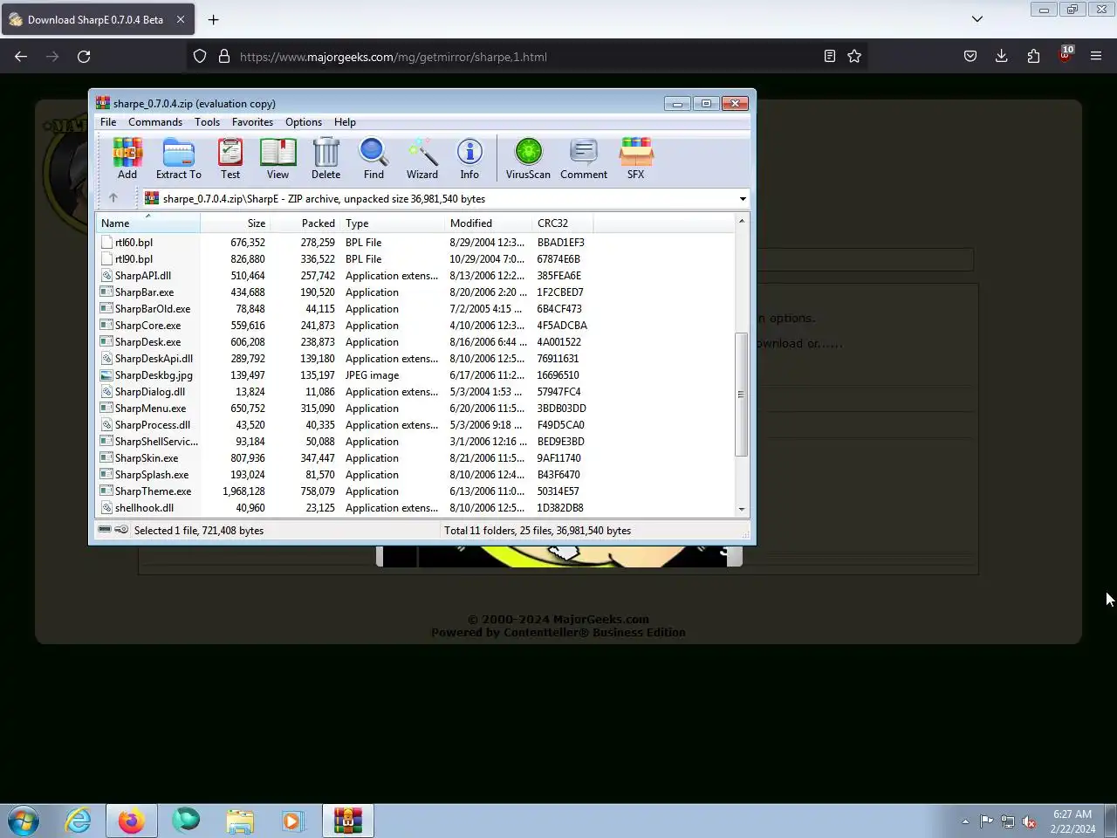Click the drive icon in WinRAR status bar
Viewport: 1117px width, 838px height.
105,530
